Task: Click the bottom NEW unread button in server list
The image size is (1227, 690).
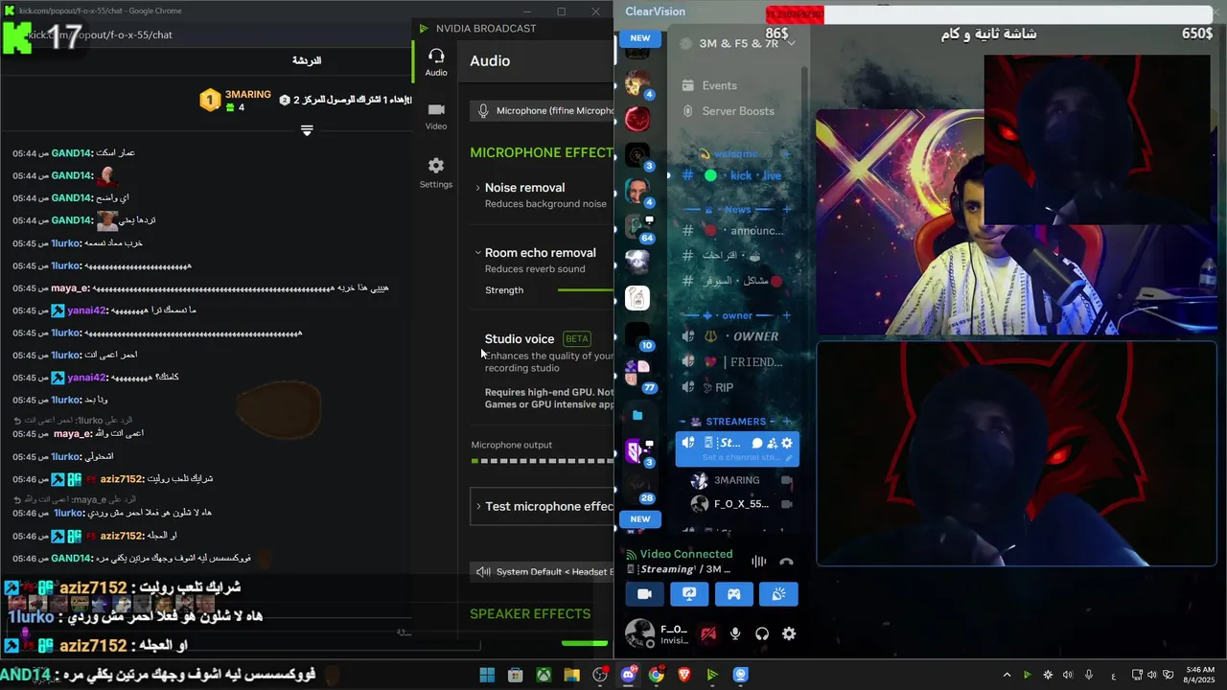Action: coord(640,518)
